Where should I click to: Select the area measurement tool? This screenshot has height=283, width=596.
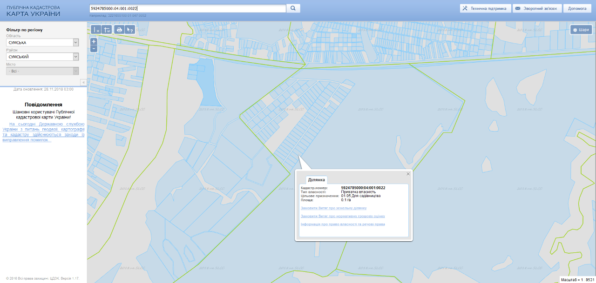pos(107,30)
